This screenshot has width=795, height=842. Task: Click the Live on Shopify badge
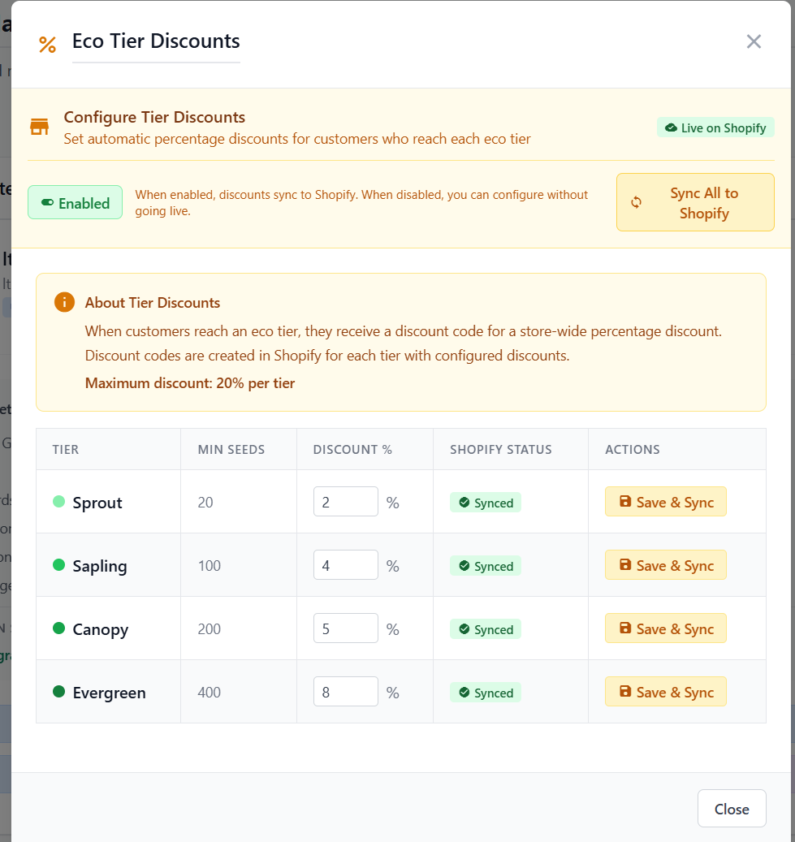pos(715,127)
